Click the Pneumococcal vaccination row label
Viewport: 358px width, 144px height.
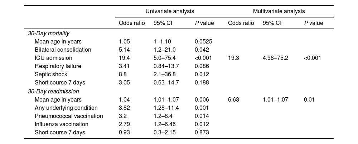(x=69, y=116)
